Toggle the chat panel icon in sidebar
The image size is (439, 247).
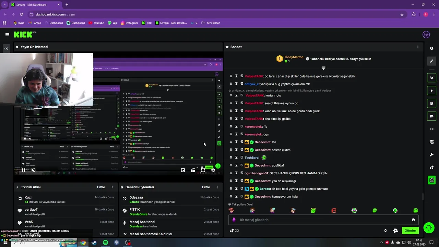[431, 116]
